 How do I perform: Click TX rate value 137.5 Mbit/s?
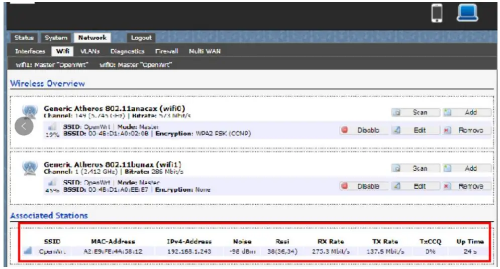[x=385, y=251]
